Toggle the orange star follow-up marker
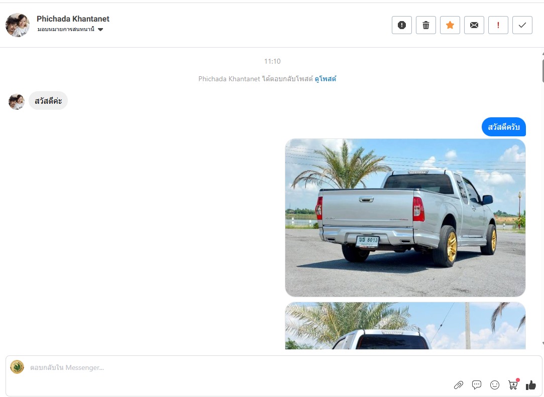 (450, 25)
